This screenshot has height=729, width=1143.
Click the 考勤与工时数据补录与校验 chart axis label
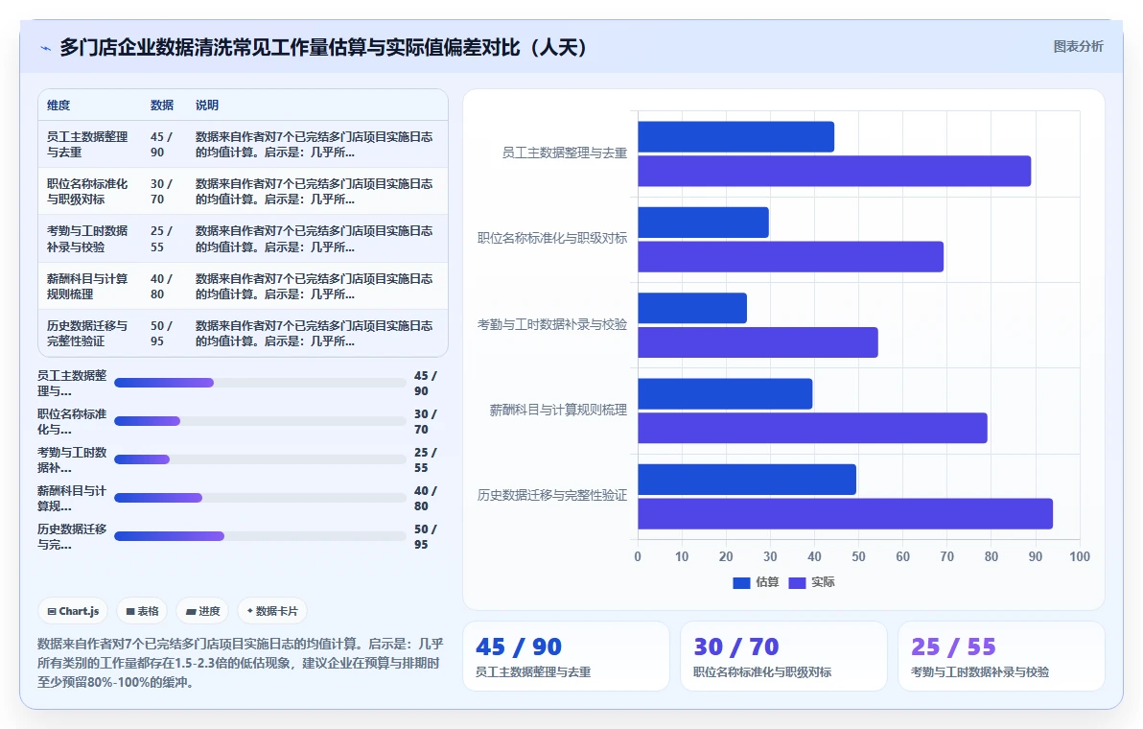point(551,324)
